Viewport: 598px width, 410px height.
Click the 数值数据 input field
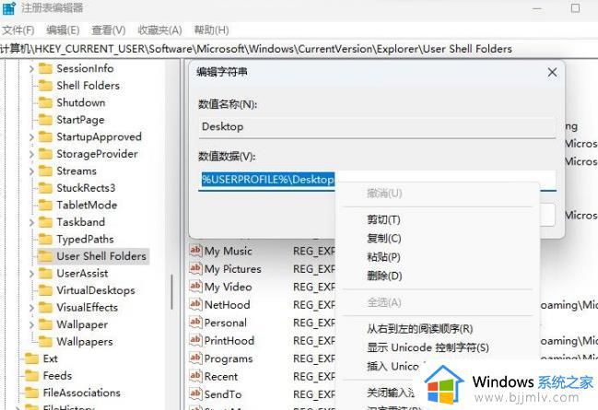[378, 179]
